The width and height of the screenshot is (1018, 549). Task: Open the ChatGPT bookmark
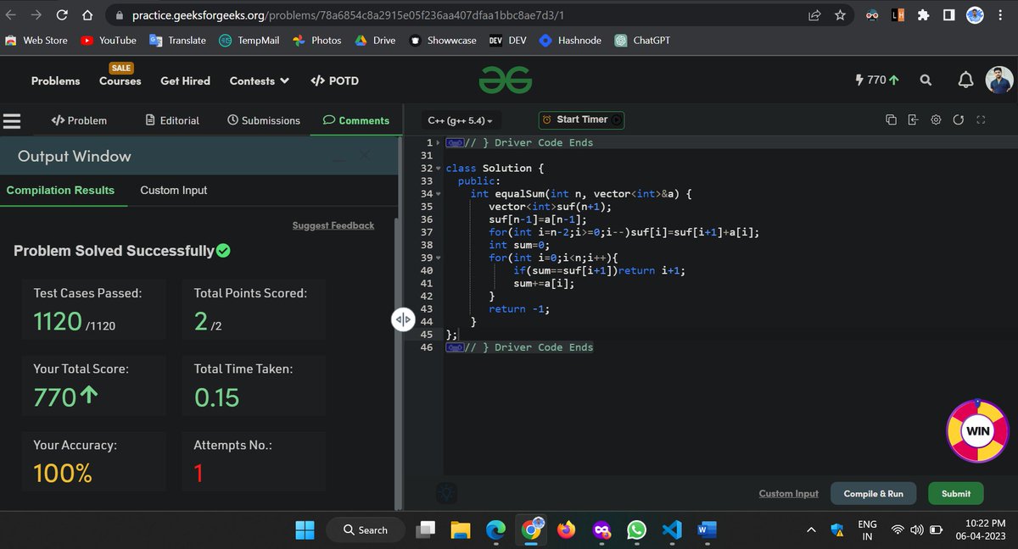pos(642,40)
